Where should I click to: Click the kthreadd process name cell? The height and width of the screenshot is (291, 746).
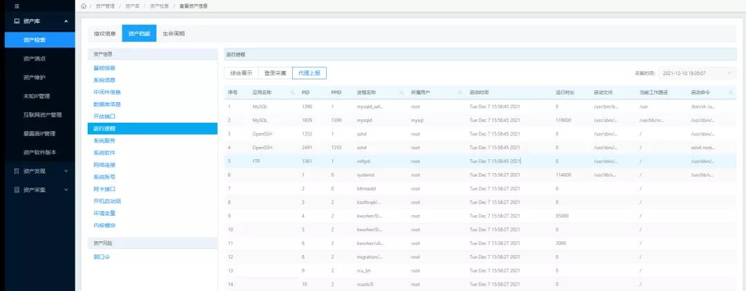[x=366, y=189]
